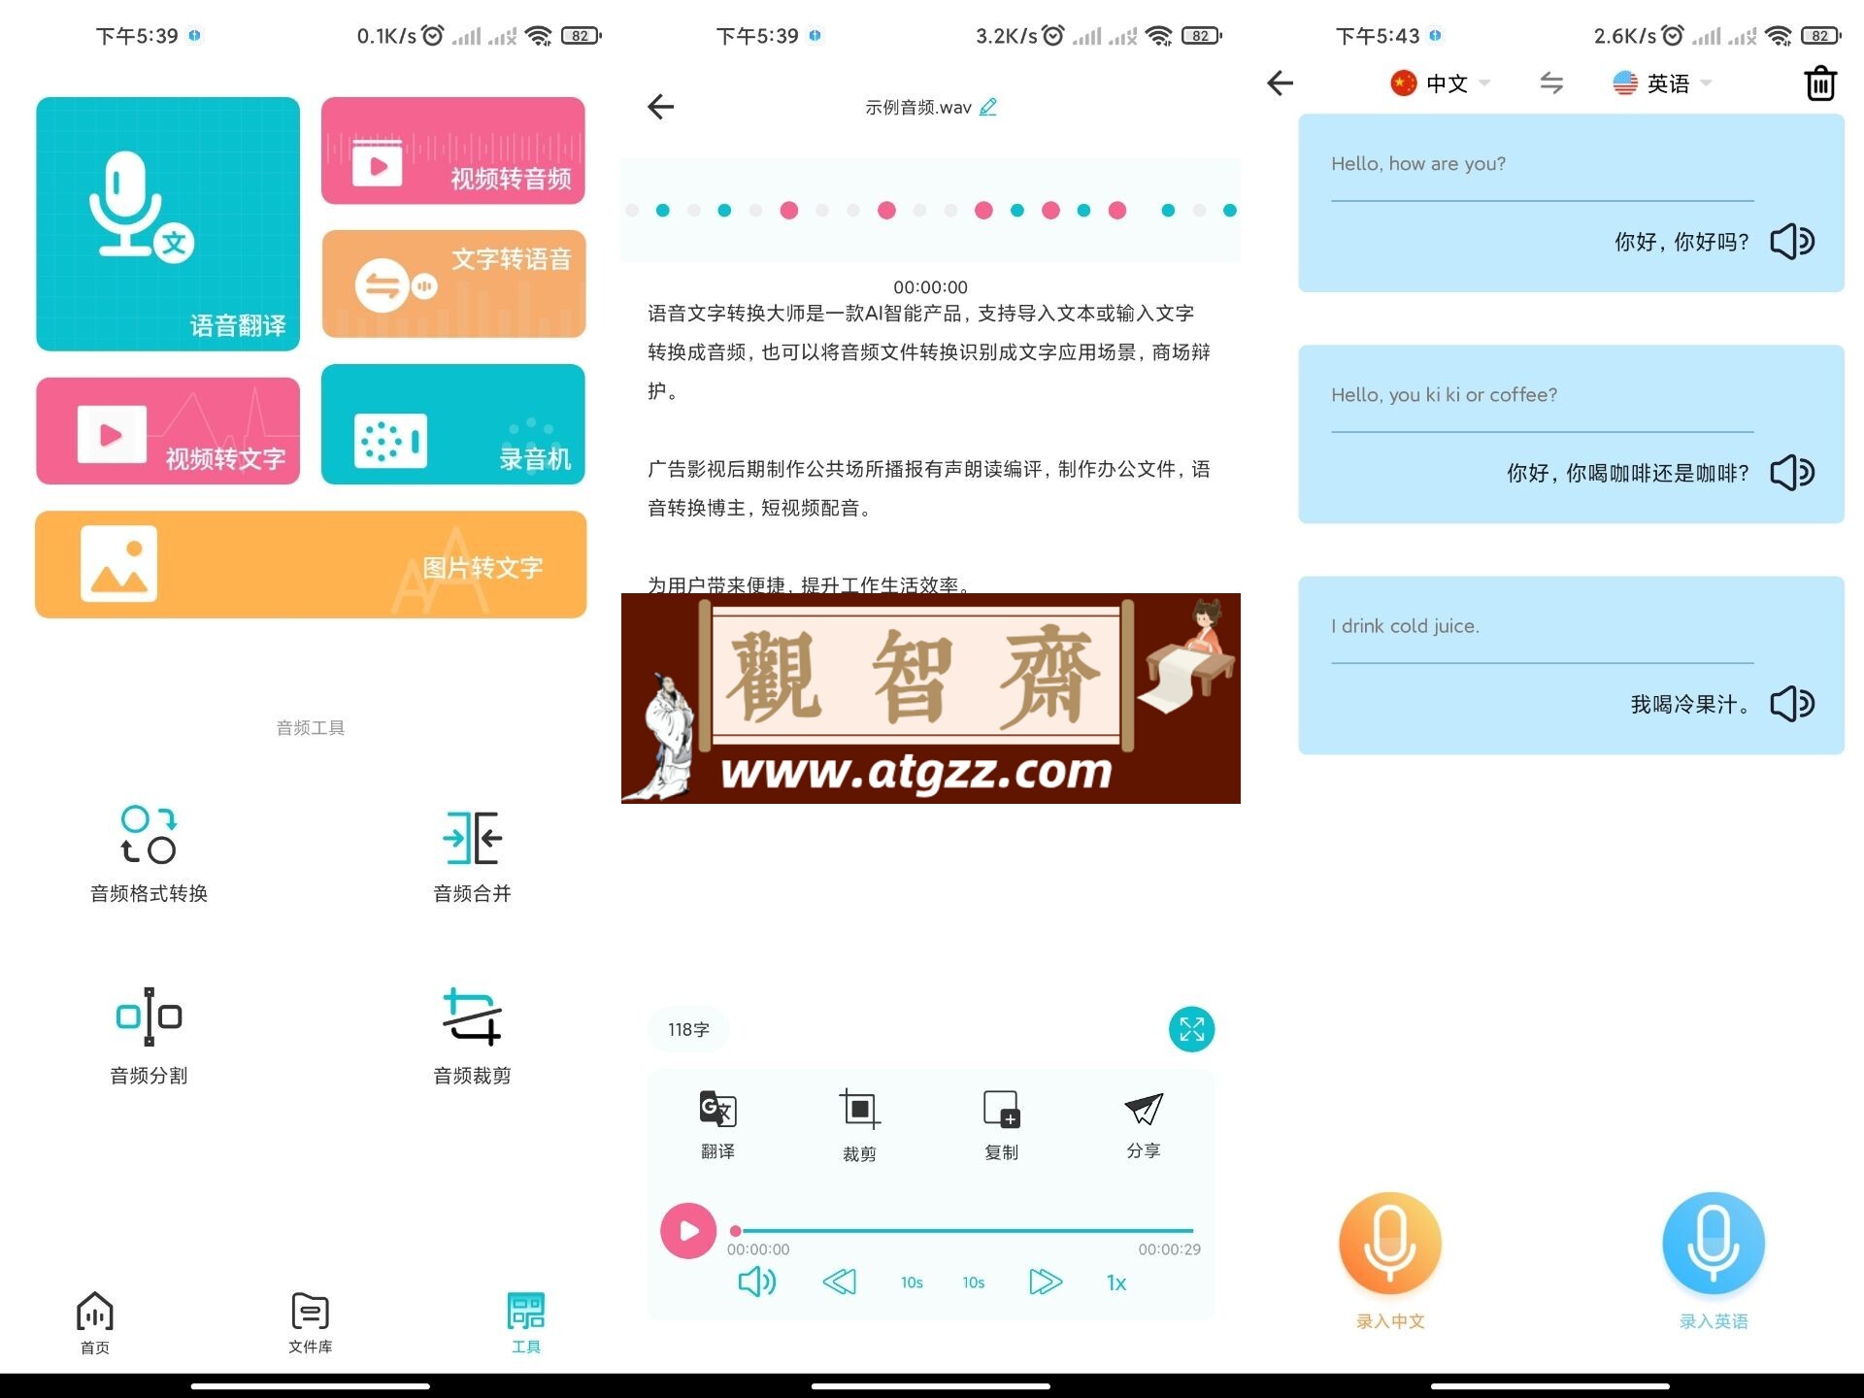Delete the conversation with the trash icon
This screenshot has width=1864, height=1398.
1820,83
